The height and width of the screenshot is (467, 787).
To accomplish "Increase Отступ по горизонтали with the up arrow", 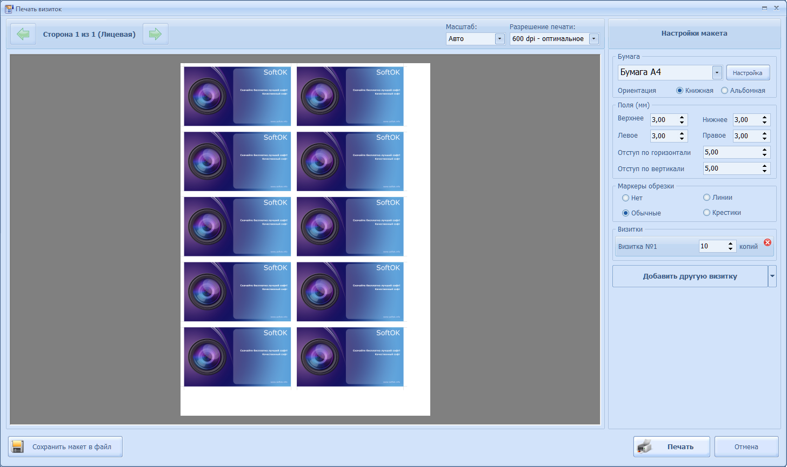I will (765, 150).
